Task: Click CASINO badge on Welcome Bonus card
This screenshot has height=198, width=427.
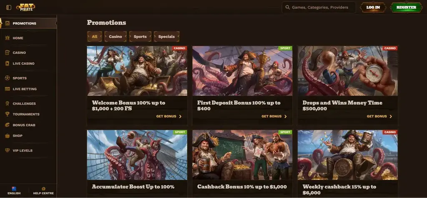Action: pos(179,48)
